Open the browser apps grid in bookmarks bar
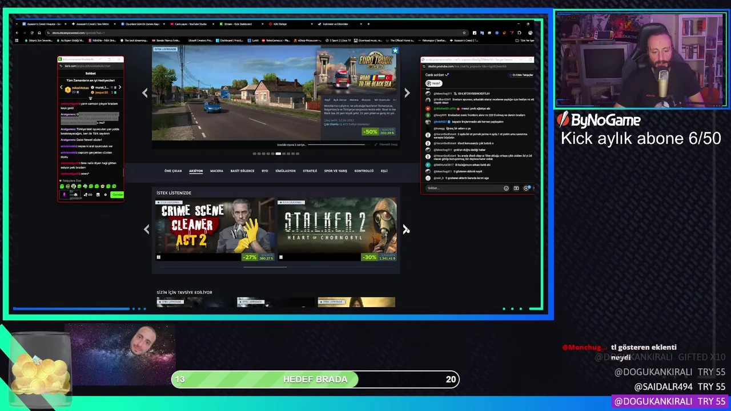The image size is (731, 411). coord(17,41)
